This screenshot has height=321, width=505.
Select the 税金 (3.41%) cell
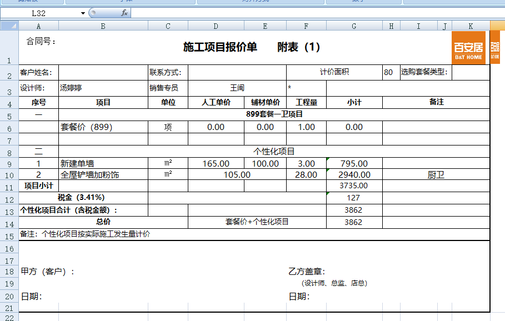point(83,198)
